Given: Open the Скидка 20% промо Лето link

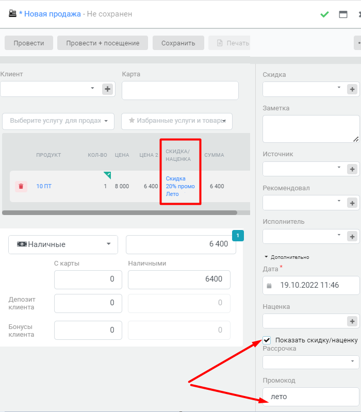Looking at the screenshot, I should point(180,186).
